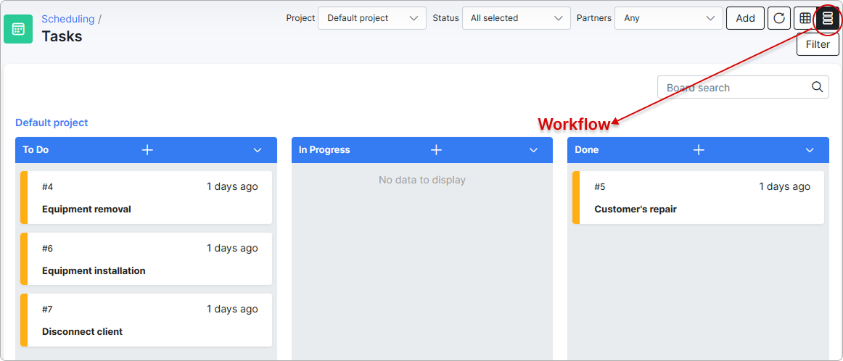Image resolution: width=843 pixels, height=361 pixels.
Task: Open the Customer's repair task card
Action: pyautogui.click(x=698, y=197)
